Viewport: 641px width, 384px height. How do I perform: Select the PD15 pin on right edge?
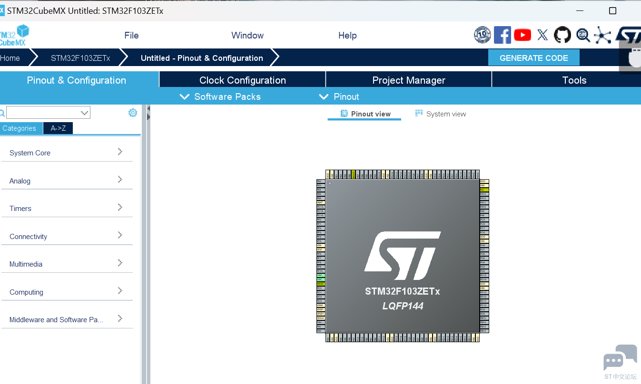point(484,275)
